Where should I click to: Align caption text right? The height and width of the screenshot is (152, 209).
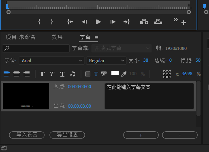coord(27,74)
